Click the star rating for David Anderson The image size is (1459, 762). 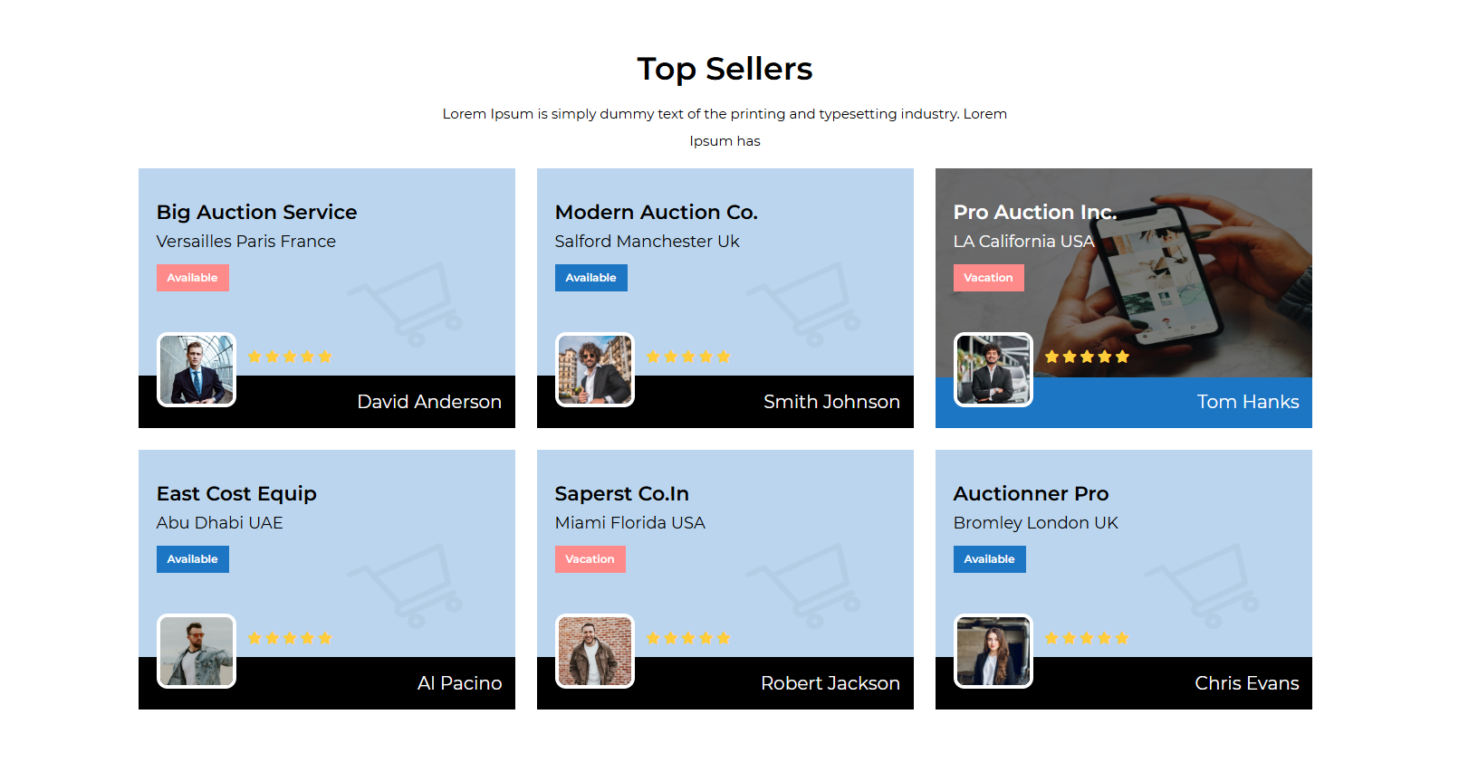tap(290, 357)
